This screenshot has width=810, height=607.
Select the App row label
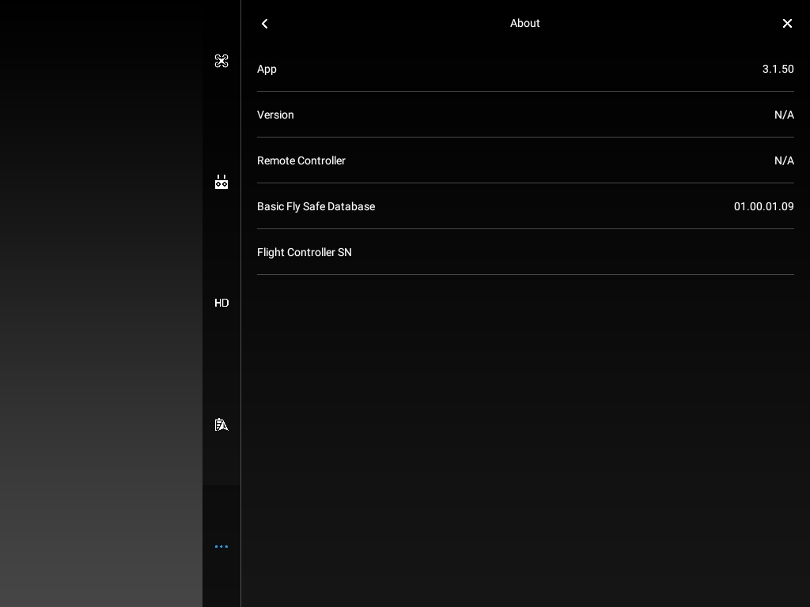pos(267,70)
